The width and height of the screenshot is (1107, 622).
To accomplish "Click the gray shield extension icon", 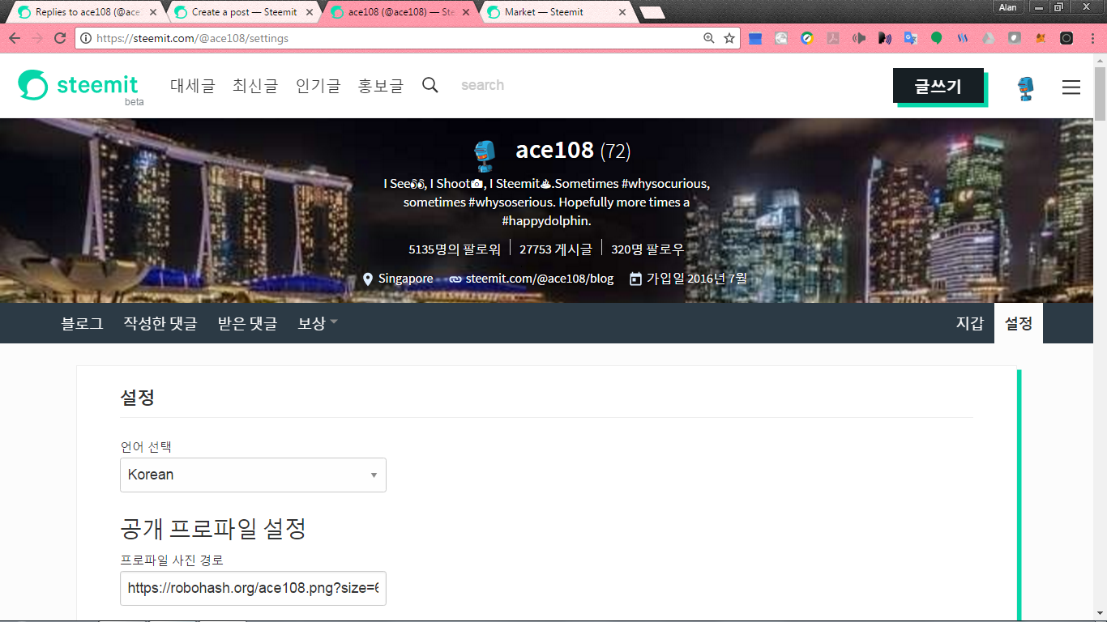I will point(1015,38).
